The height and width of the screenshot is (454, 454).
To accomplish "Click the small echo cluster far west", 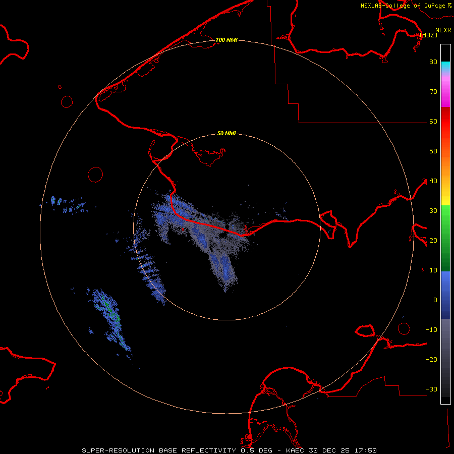I will 69,205.
